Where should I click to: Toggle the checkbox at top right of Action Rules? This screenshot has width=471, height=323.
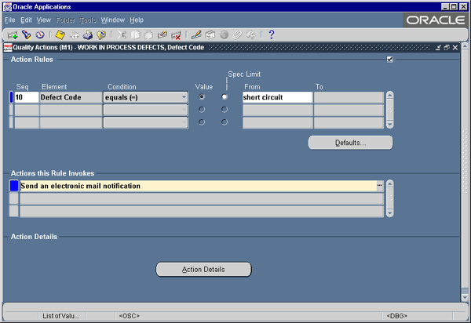point(390,60)
